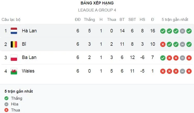The width and height of the screenshot is (194, 113).
Task: Open the Bỉ team link
Action: [24, 44]
